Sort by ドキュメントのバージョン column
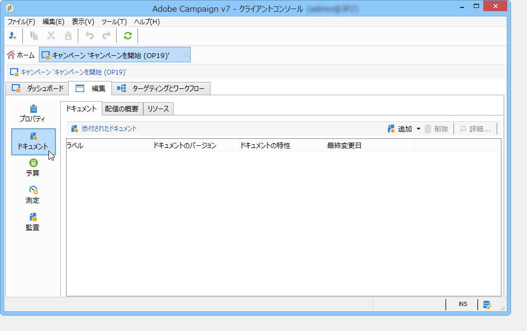The width and height of the screenshot is (527, 331). (197, 145)
